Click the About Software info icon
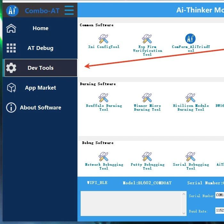This screenshot has height=224, width=224. point(11,108)
